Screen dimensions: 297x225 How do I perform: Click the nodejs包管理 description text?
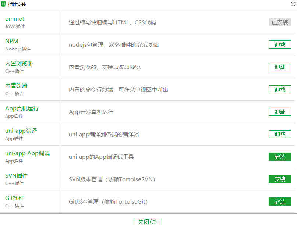tap(114, 44)
